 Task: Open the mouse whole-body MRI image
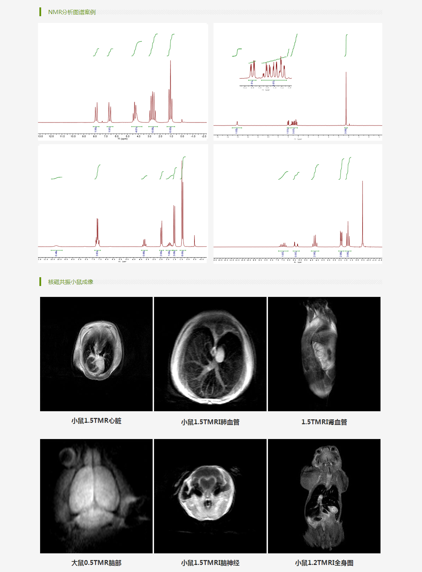[324, 496]
